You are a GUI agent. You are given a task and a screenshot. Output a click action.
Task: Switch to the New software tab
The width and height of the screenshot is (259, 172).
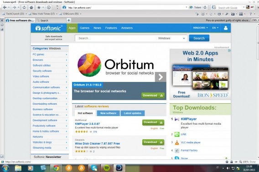coord(109,113)
